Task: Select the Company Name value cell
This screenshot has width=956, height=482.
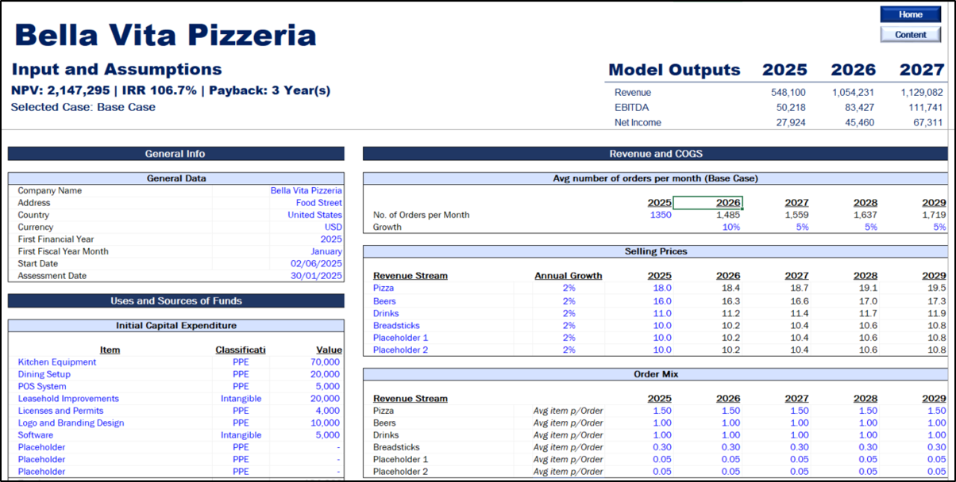Action: coord(306,190)
